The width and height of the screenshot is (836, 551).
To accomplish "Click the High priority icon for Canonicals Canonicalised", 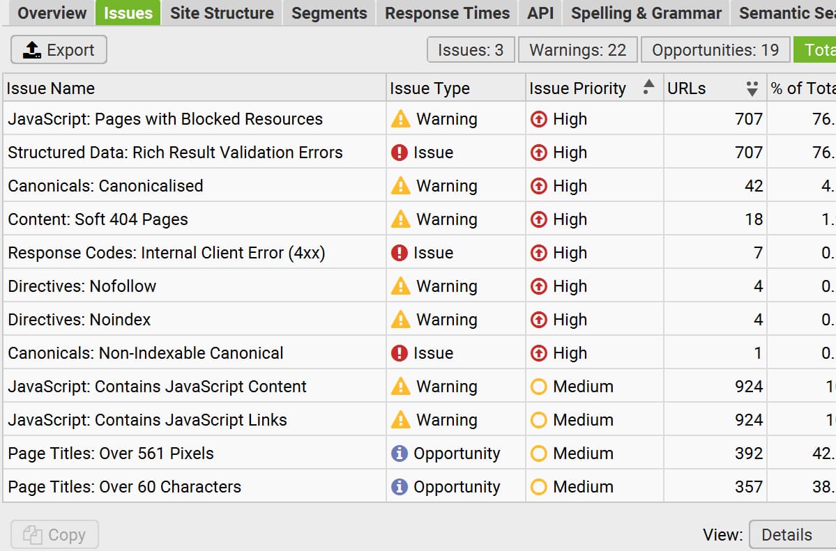I will pos(538,185).
